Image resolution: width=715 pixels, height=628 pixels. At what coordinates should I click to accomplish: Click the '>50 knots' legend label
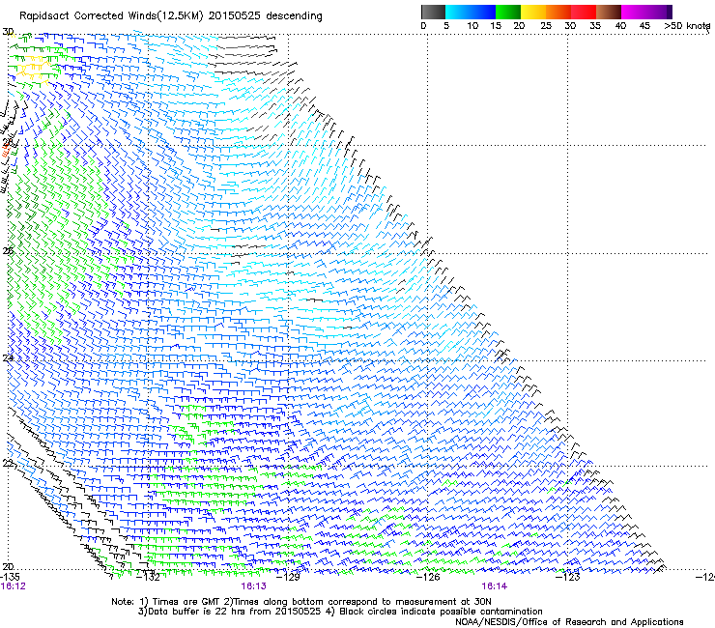point(687,26)
